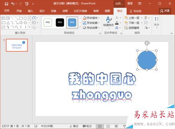
Task: Expand the shape styles gallery More arrow
Action: coord(80,27)
